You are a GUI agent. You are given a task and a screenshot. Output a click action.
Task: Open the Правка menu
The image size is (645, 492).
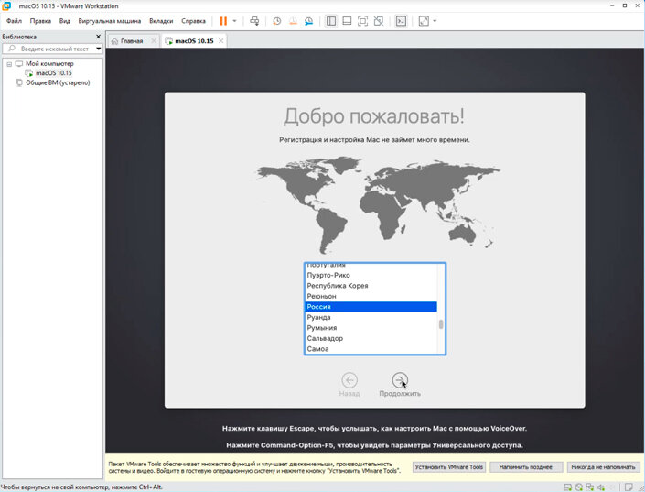point(40,21)
